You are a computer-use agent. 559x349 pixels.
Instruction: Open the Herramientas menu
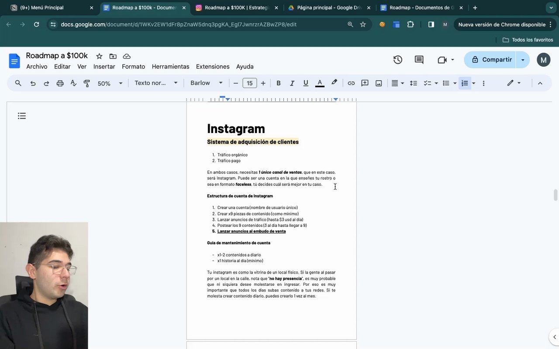click(x=170, y=67)
